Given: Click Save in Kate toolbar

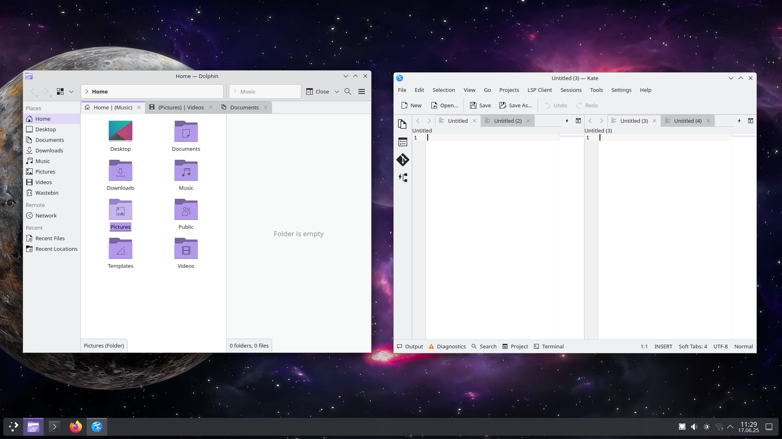Looking at the screenshot, I should (x=480, y=105).
